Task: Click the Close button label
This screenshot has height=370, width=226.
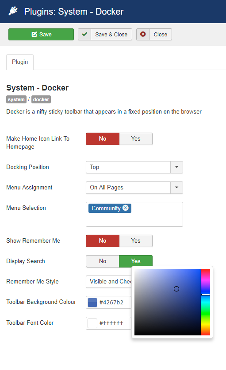Action: coord(161,35)
